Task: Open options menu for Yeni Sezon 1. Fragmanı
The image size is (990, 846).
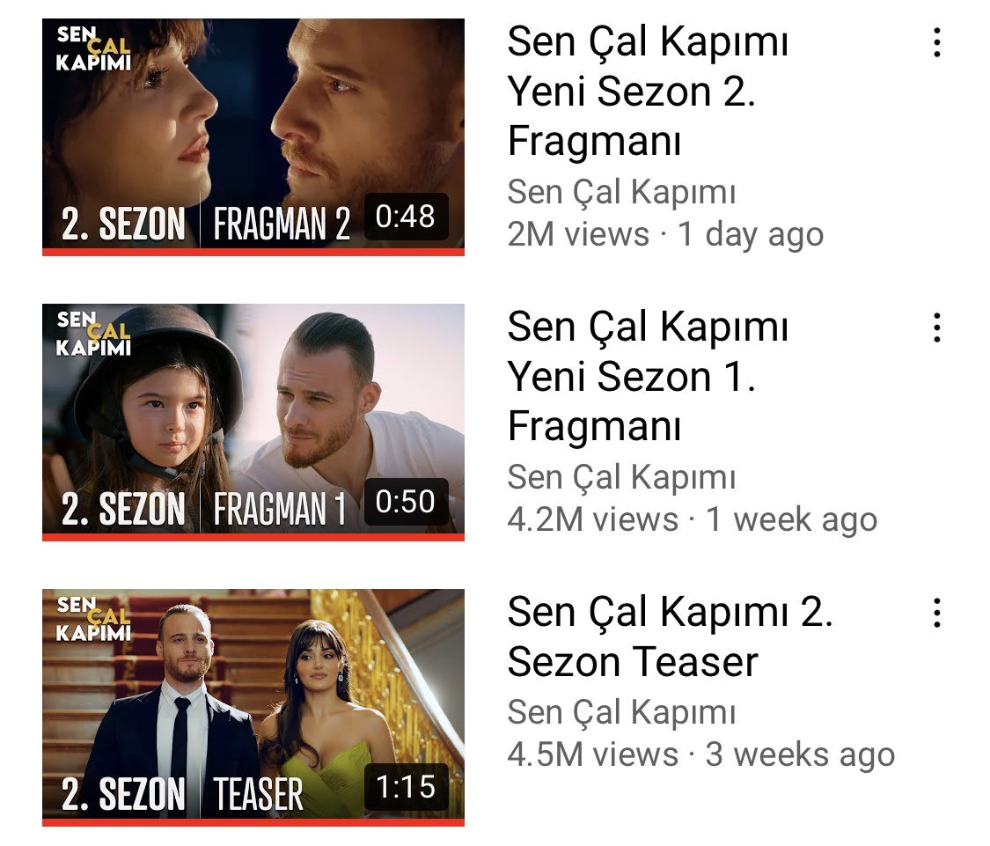Action: tap(937, 327)
